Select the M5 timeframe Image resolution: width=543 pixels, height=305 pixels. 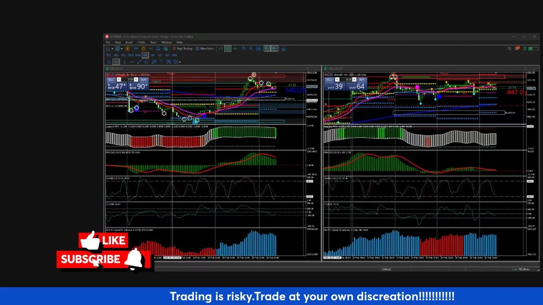[x=123, y=55]
